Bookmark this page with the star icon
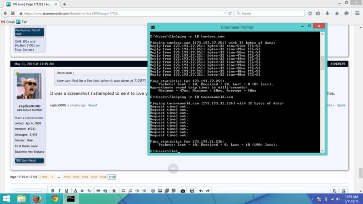 [x=310, y=14]
